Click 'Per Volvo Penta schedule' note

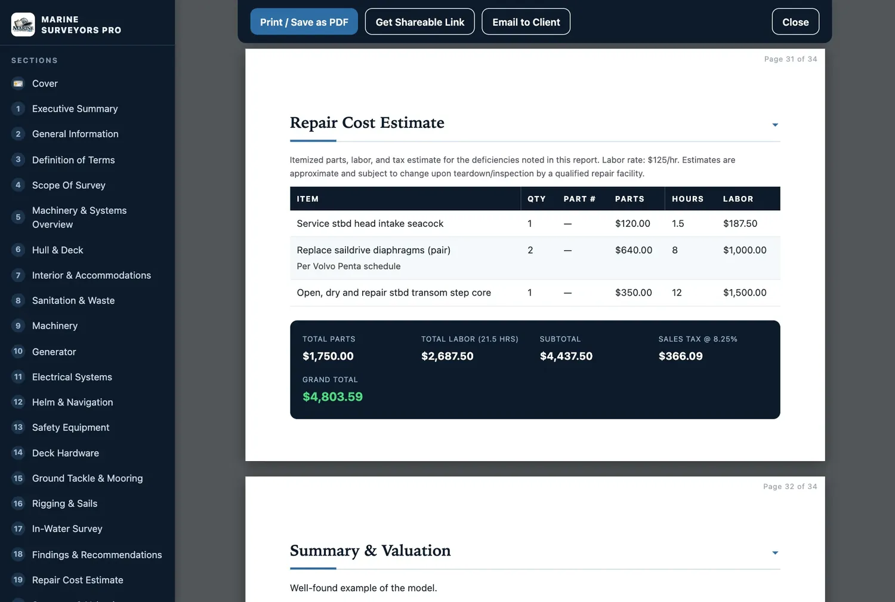(348, 266)
